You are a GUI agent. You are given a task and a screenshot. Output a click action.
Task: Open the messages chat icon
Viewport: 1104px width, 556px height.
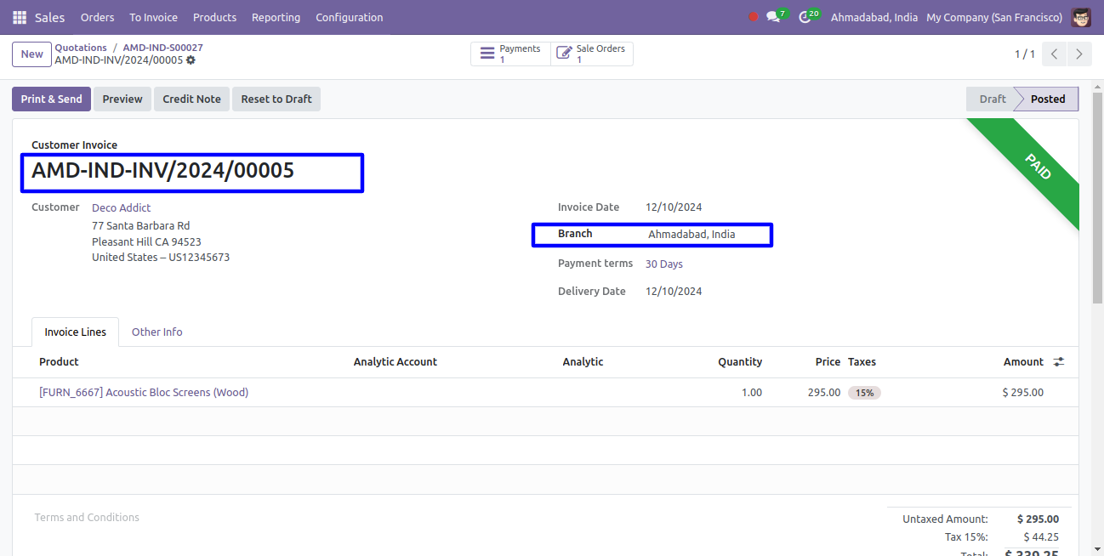pyautogui.click(x=773, y=17)
